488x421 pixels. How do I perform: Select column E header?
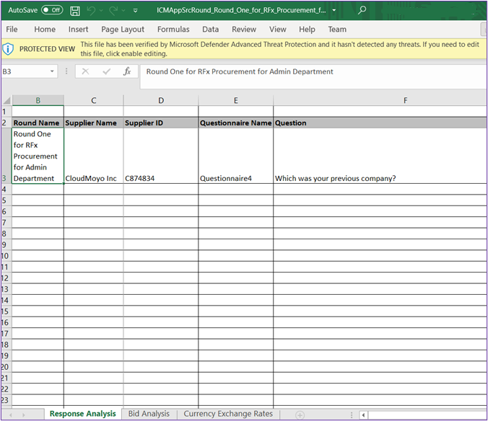click(x=235, y=100)
